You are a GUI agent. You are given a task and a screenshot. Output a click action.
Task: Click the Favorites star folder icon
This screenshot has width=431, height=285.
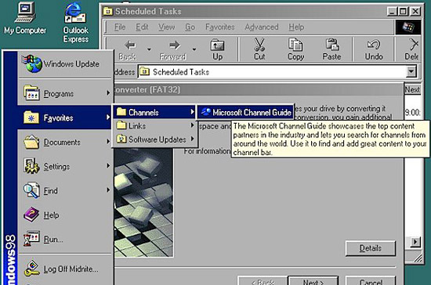(31, 117)
